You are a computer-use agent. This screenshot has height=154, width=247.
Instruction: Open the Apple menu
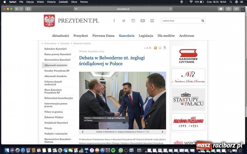pyautogui.click(x=5, y=2)
